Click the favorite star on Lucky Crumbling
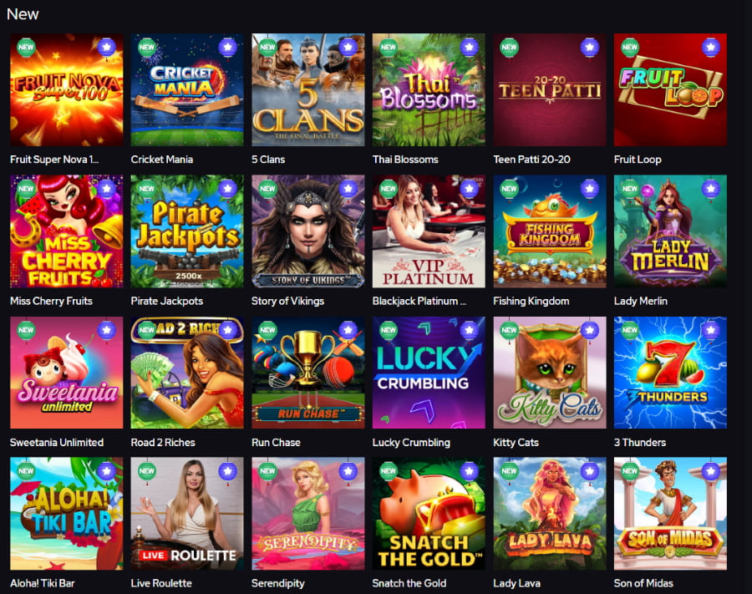 click(469, 330)
